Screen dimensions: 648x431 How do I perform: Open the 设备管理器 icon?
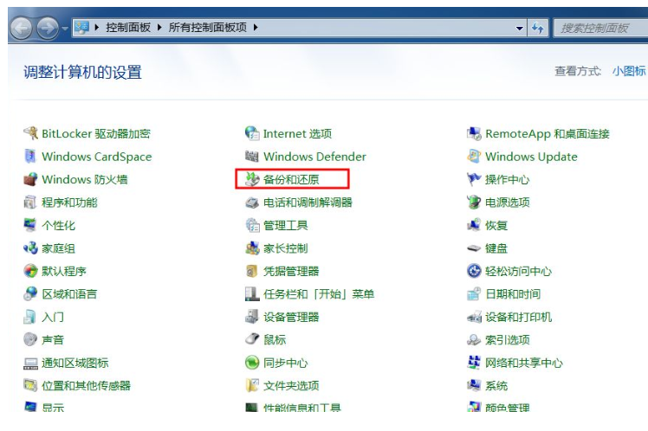[x=252, y=317]
